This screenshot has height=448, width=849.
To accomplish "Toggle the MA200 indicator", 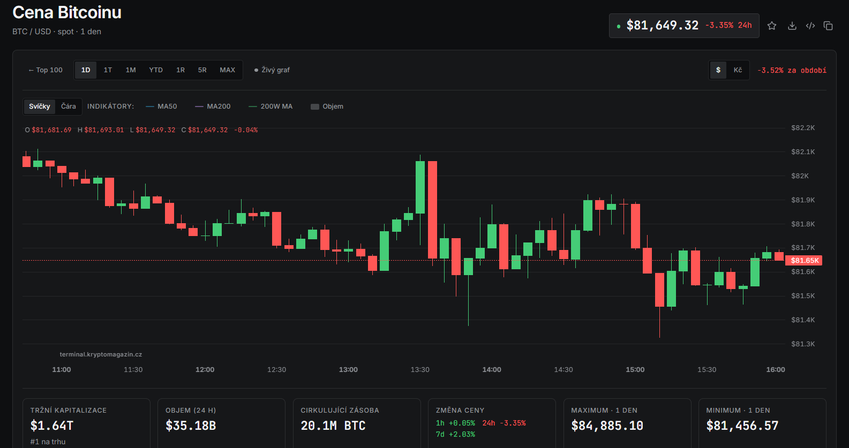I will tap(213, 107).
